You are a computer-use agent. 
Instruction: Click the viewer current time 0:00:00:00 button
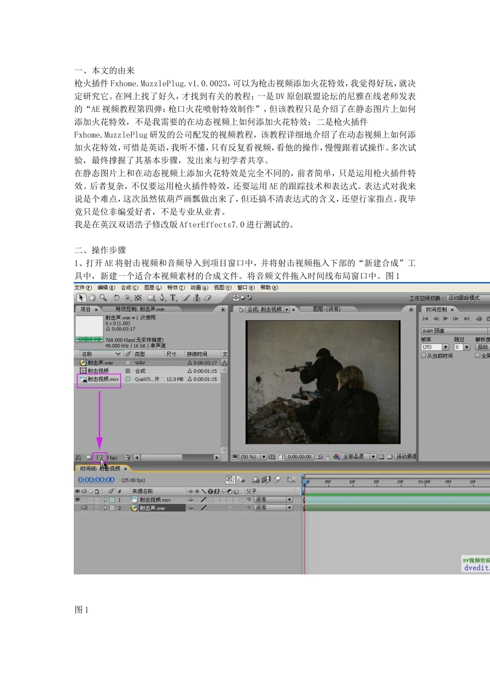[300, 457]
